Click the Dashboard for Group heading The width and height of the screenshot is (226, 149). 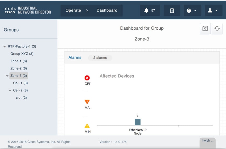pos(142,28)
